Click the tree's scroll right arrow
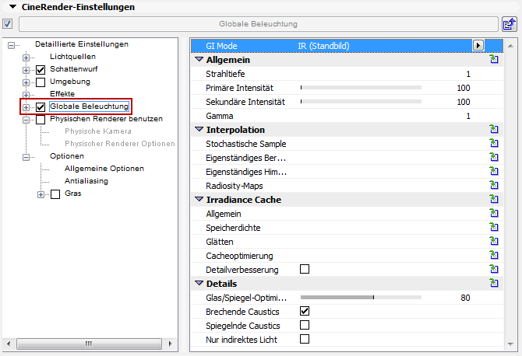This screenshot has height=356, width=522. tap(170, 344)
